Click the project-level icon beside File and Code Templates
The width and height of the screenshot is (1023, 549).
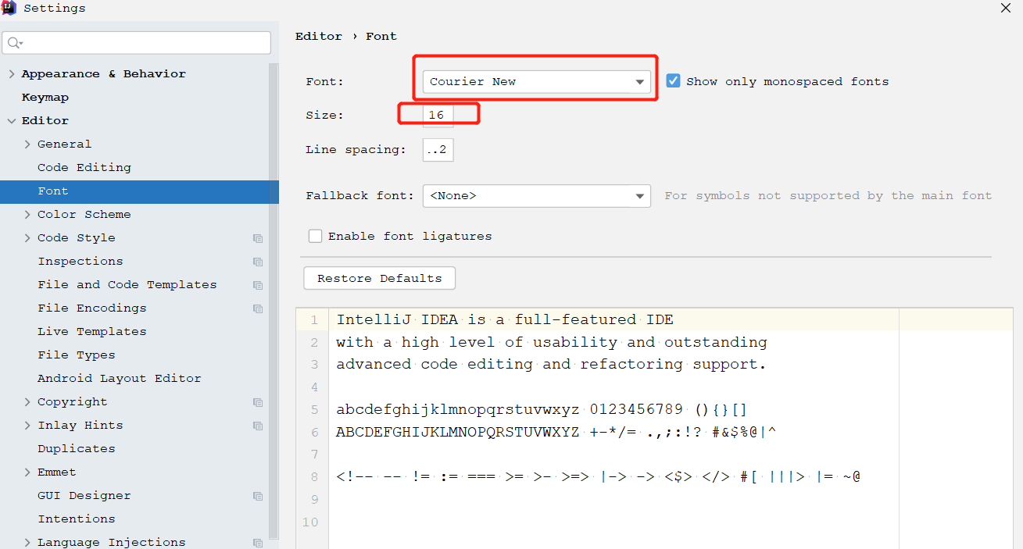258,285
